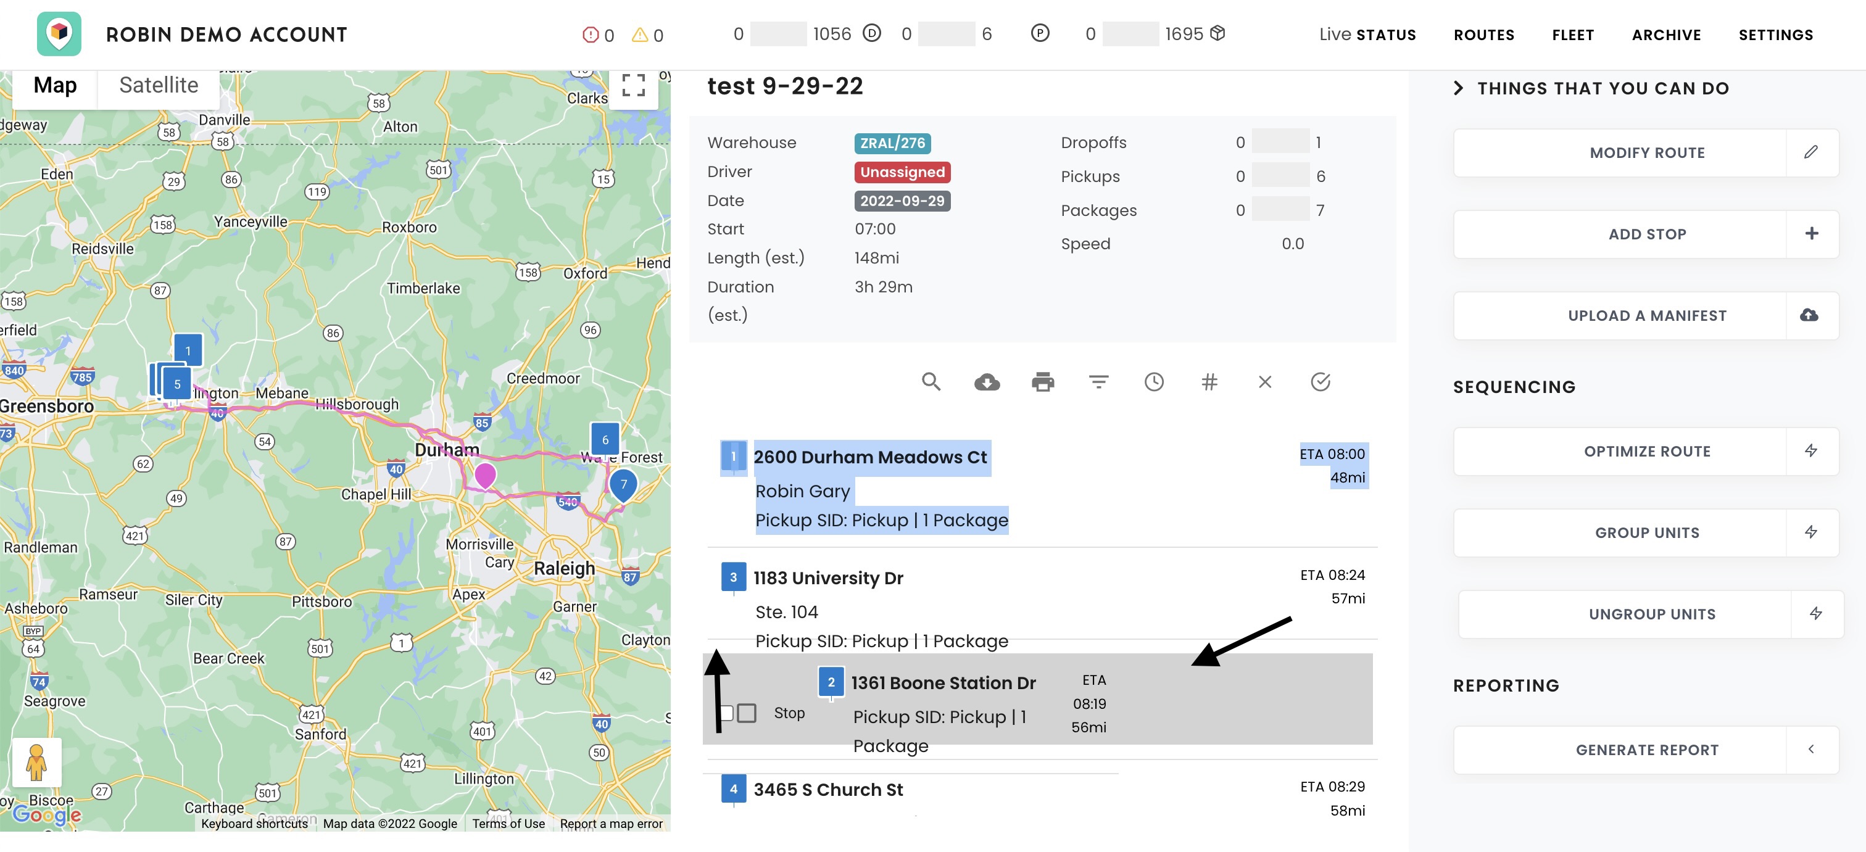Viewport: 1866px width, 852px height.
Task: Click the X clear icon in route toolbar
Action: click(1265, 382)
